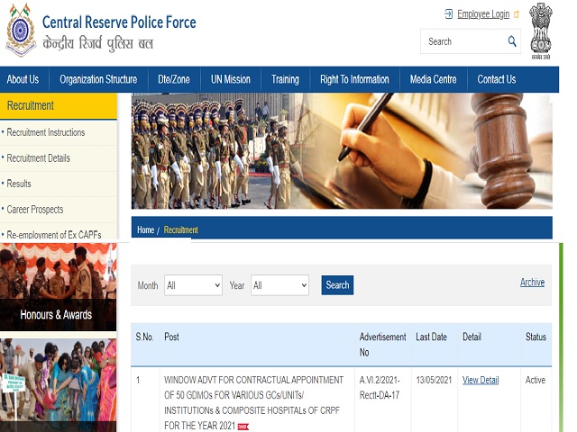Open the About Us menu
The image size is (577, 432).
[23, 79]
